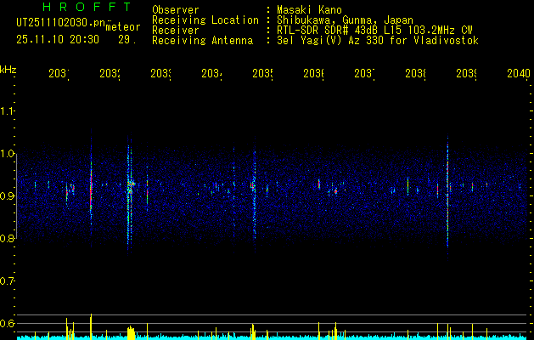
Task: Select the RTL-SDR SDR# 43dB receiver description
Action: click(x=374, y=31)
